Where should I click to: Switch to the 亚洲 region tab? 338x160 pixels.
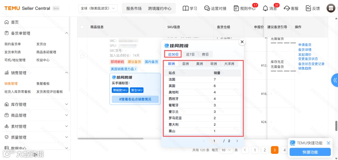(185, 64)
